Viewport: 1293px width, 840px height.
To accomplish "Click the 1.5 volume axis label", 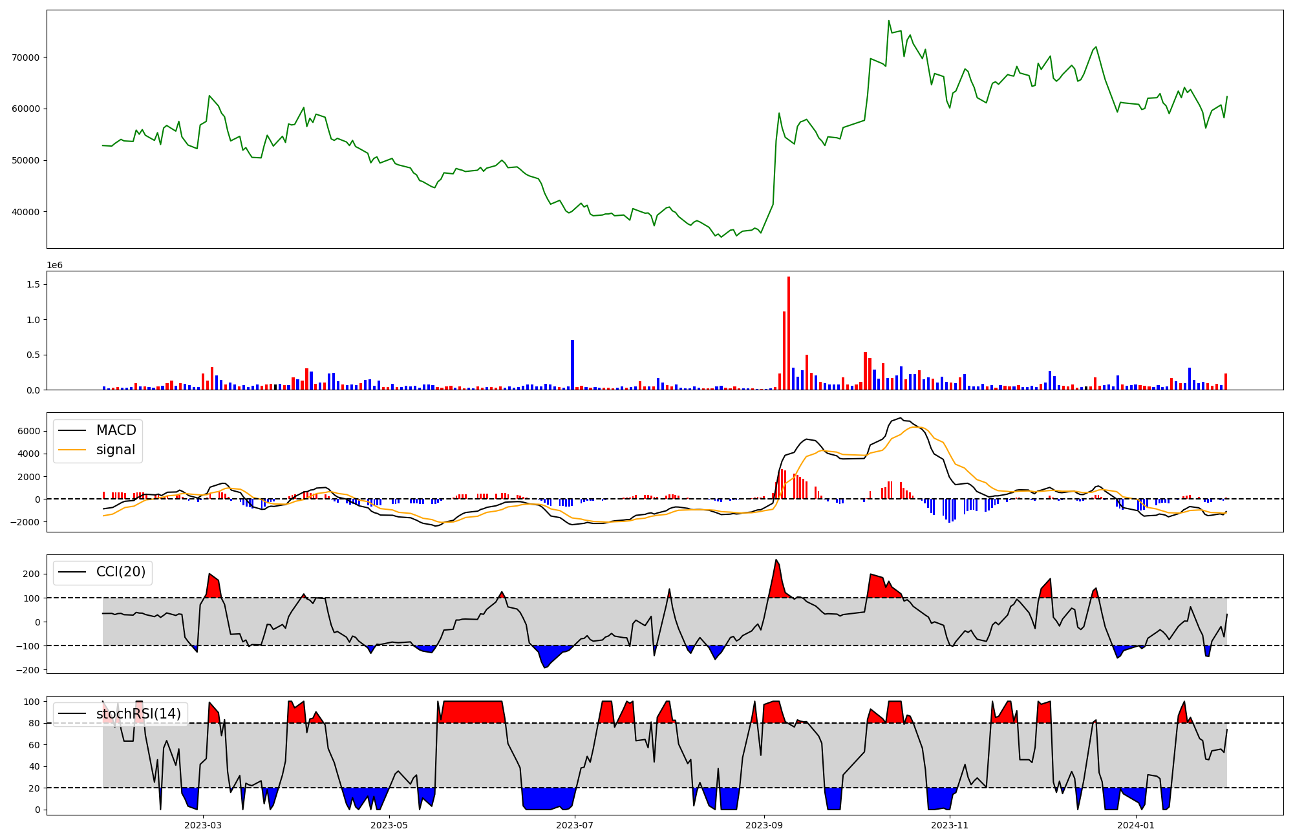I will 33,285.
